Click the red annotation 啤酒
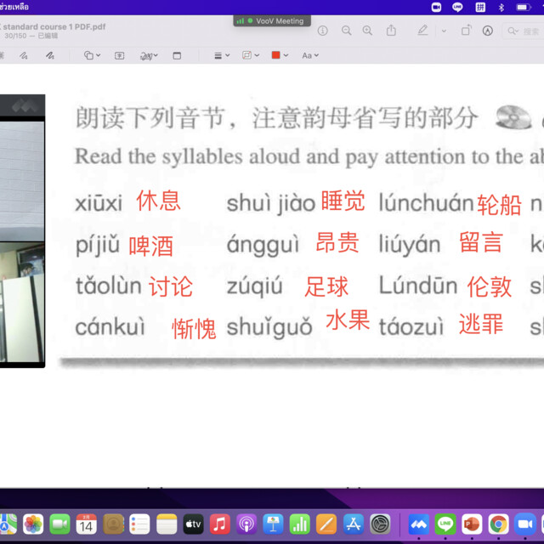 point(151,246)
